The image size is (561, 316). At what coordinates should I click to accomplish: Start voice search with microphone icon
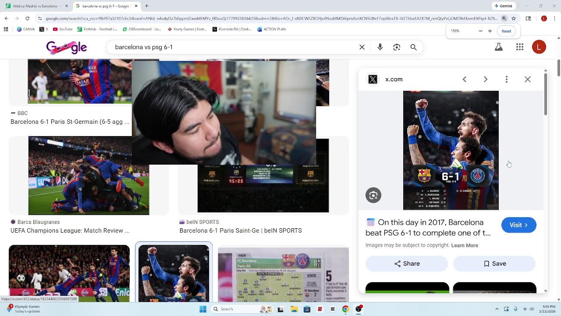tap(380, 47)
